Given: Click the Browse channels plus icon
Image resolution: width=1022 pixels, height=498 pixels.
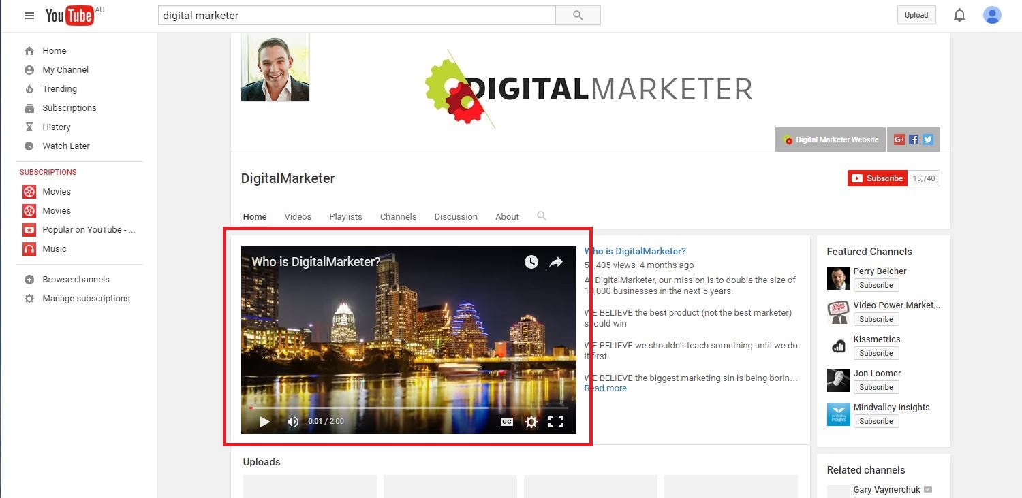Looking at the screenshot, I should tap(29, 280).
